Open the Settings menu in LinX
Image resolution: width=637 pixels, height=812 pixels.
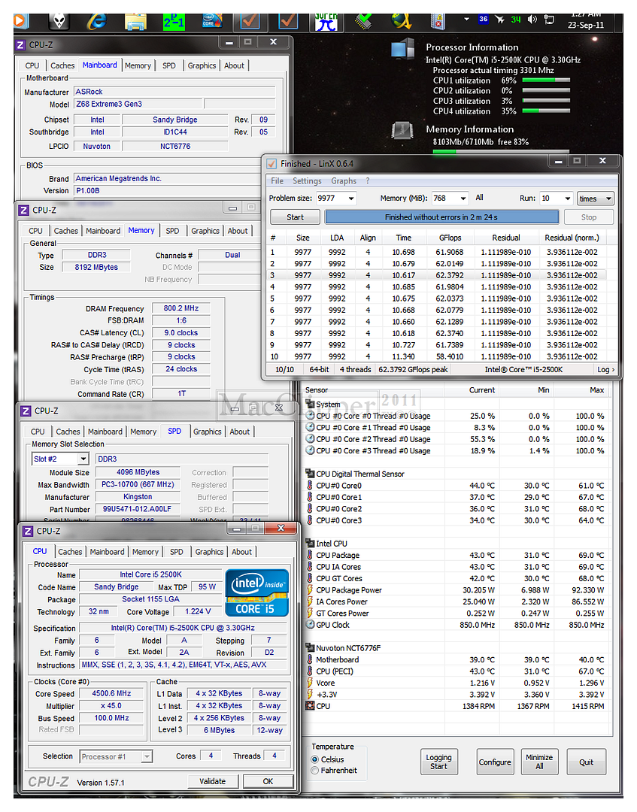pos(307,180)
